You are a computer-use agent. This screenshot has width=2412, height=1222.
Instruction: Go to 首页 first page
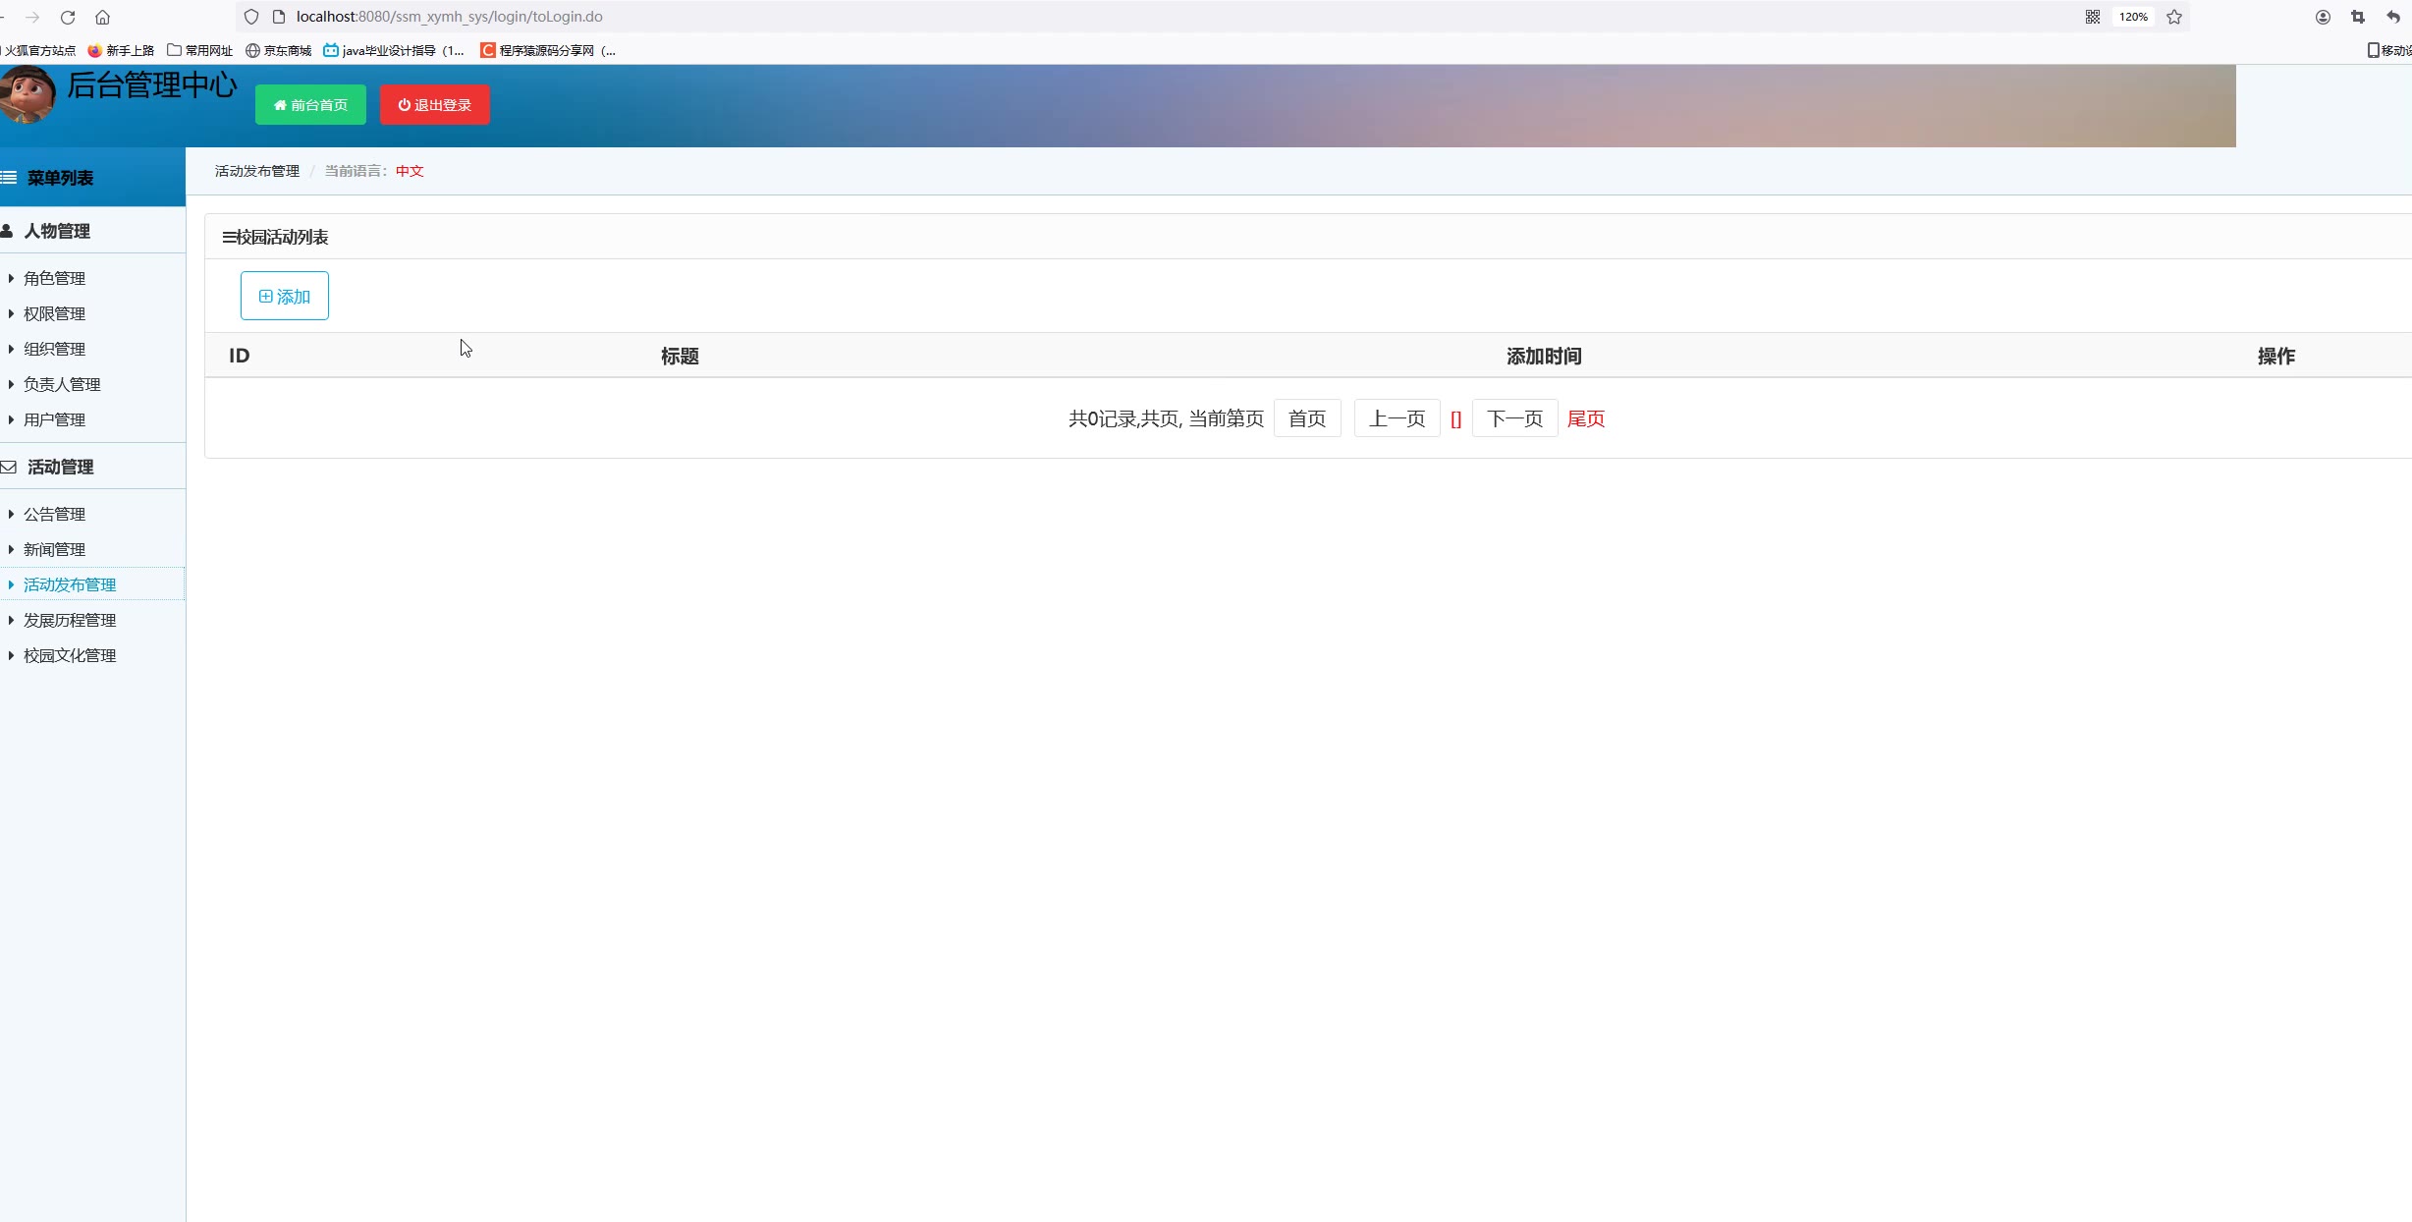[1307, 418]
